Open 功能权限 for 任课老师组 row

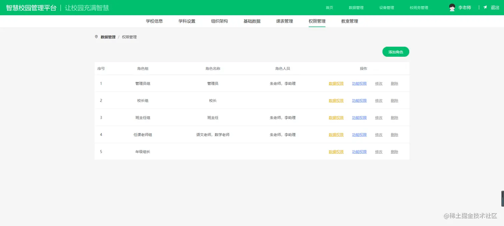click(x=359, y=135)
